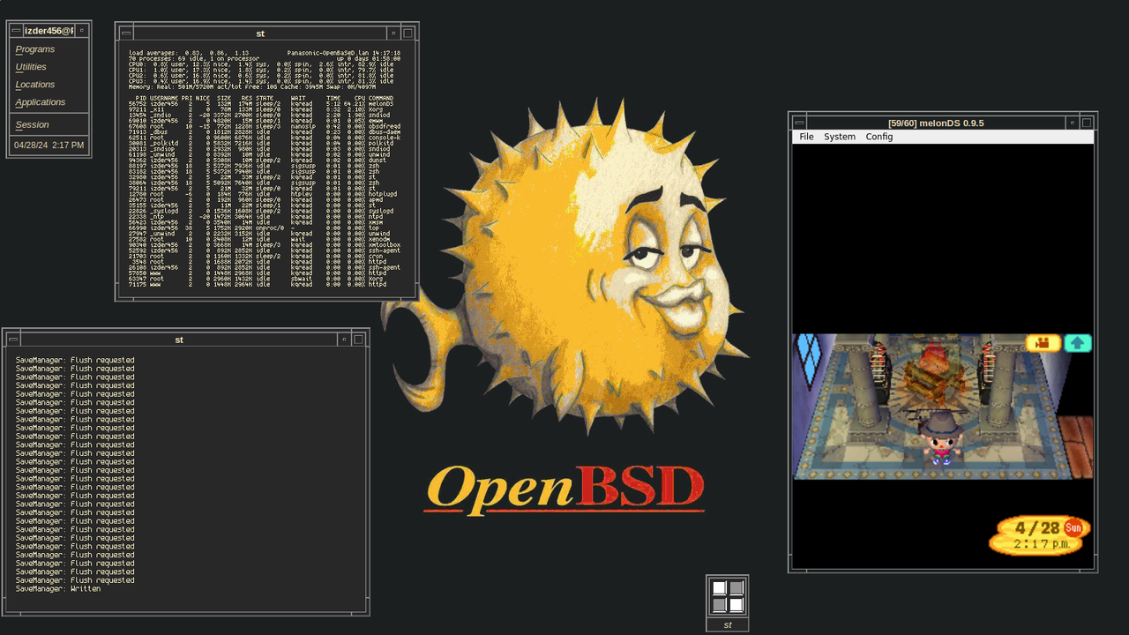The height and width of the screenshot is (635, 1129).
Task: Open the Applications menu in the toolbox
Action: coord(41,102)
